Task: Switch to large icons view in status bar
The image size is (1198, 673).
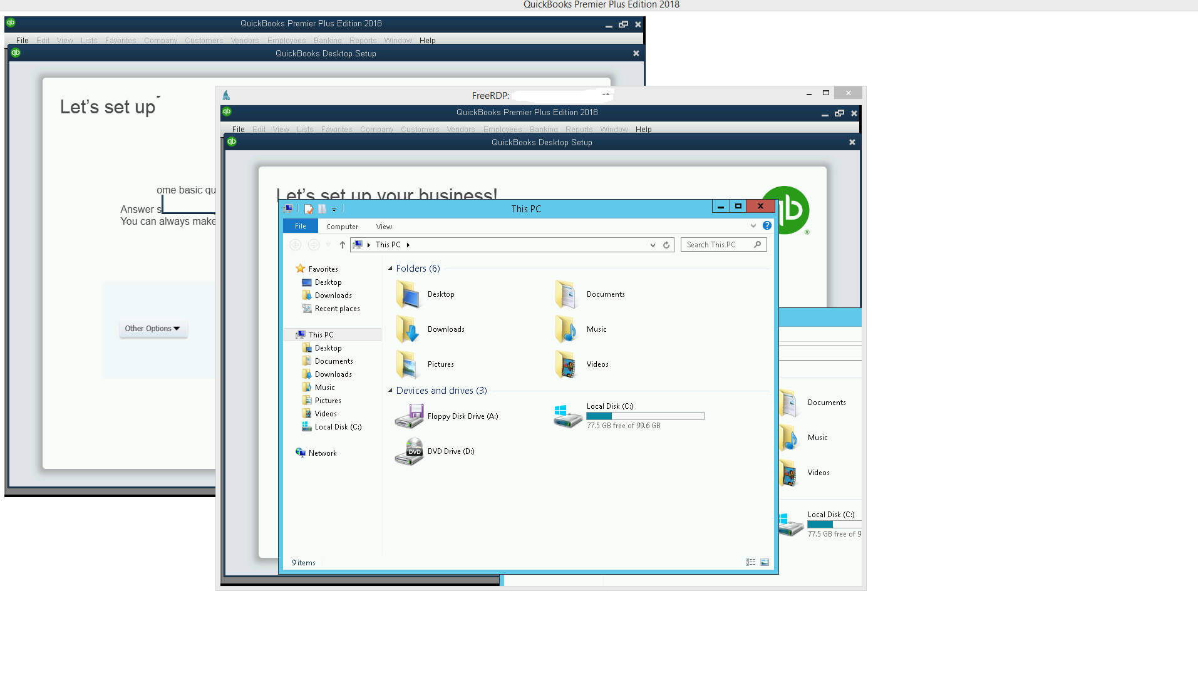Action: point(764,562)
